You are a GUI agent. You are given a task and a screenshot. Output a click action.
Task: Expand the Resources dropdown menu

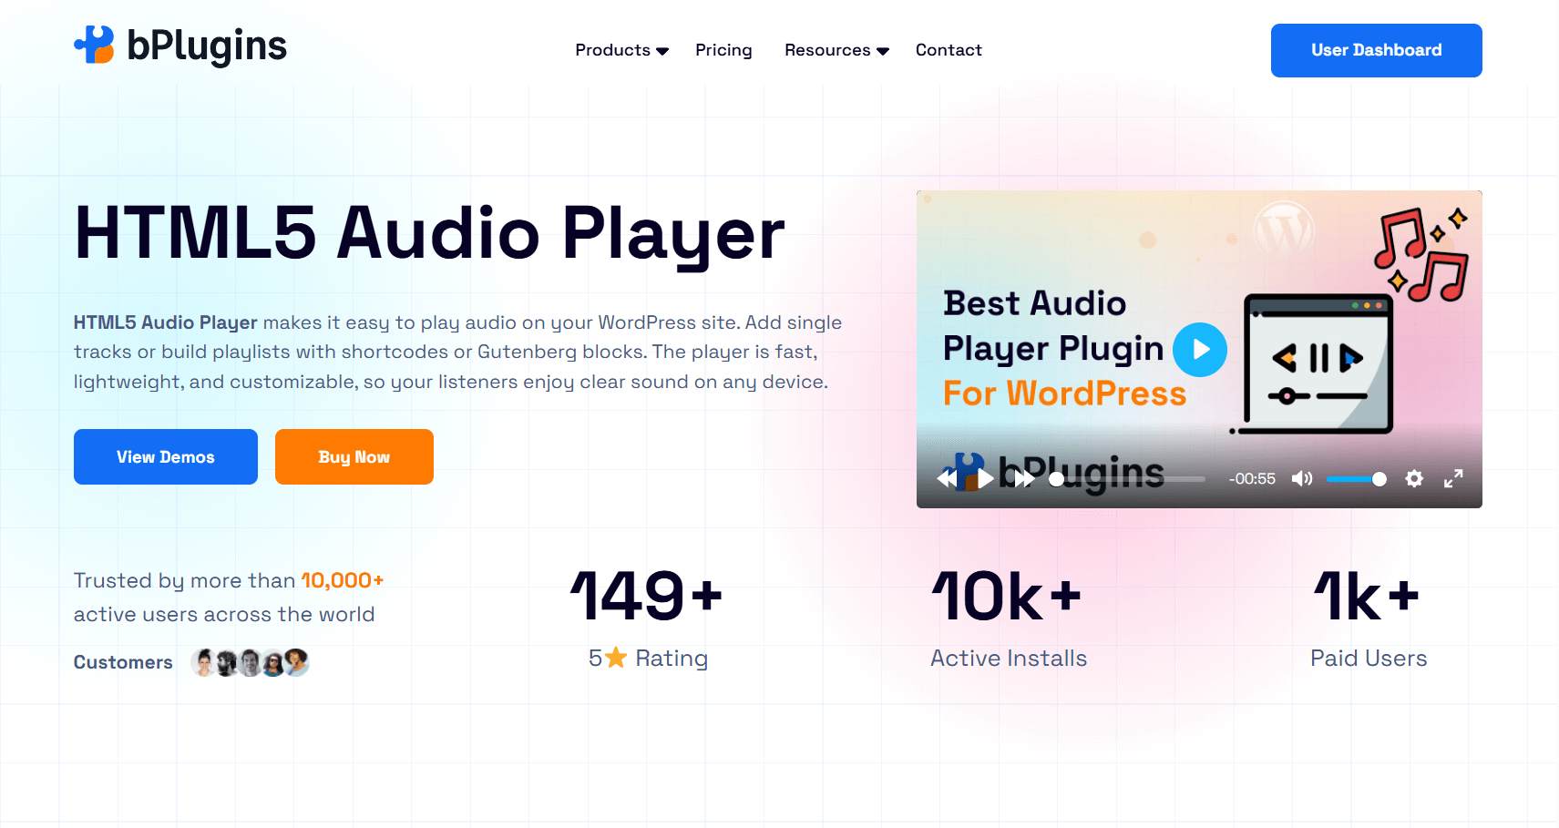[836, 50]
